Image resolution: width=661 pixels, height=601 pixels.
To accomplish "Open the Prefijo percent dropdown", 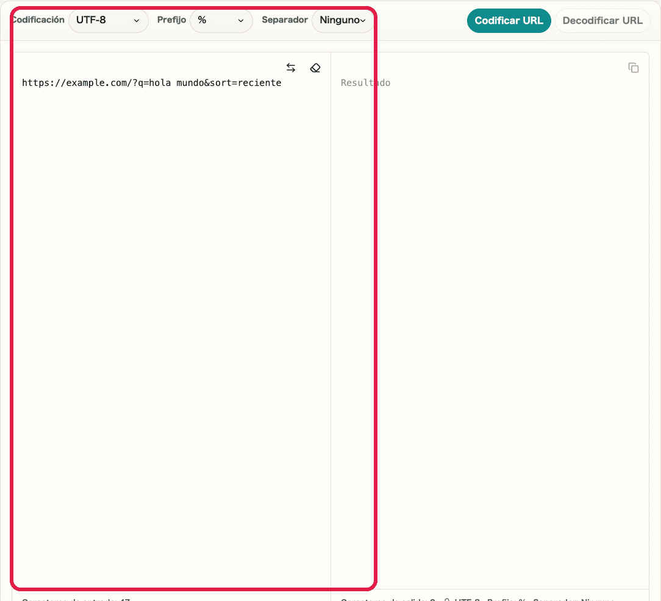I will (x=221, y=20).
